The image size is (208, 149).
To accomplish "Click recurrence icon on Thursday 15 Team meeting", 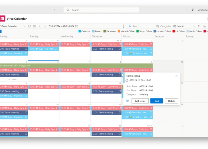I will coord(120,91).
